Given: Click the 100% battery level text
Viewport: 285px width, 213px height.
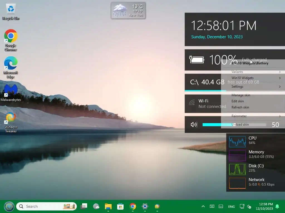Looking at the screenshot, I should click(x=223, y=60).
